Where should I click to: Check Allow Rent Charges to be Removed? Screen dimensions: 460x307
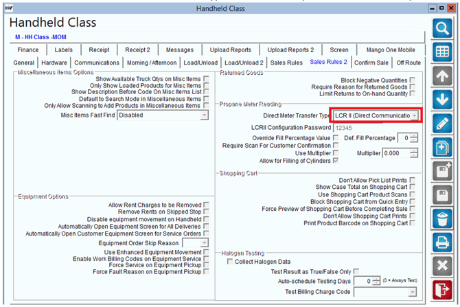click(x=207, y=205)
